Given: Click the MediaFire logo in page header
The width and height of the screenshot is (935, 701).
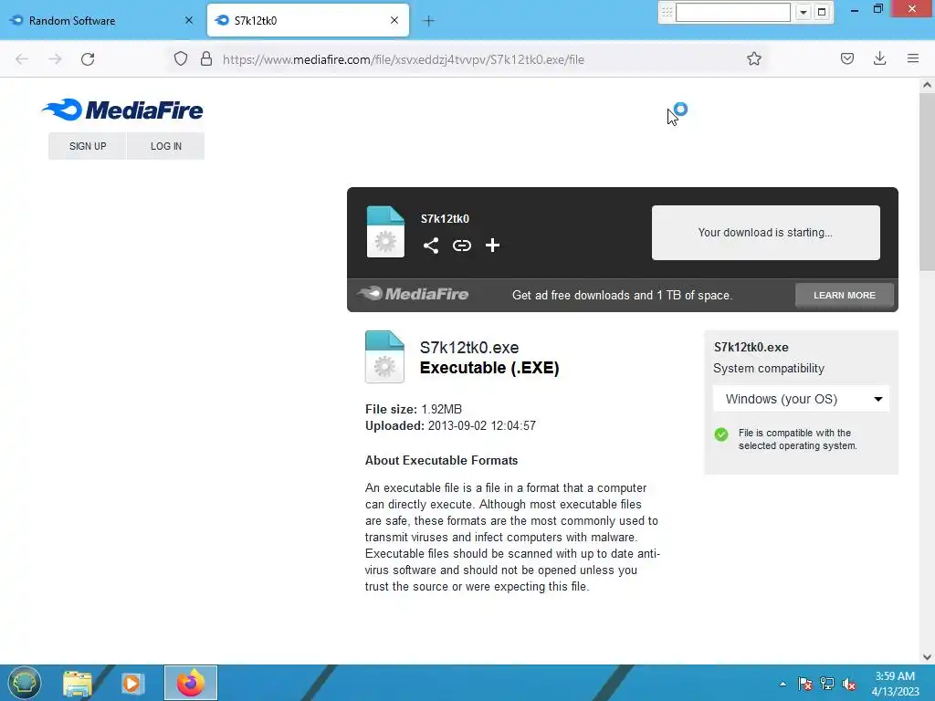Looking at the screenshot, I should [x=122, y=110].
